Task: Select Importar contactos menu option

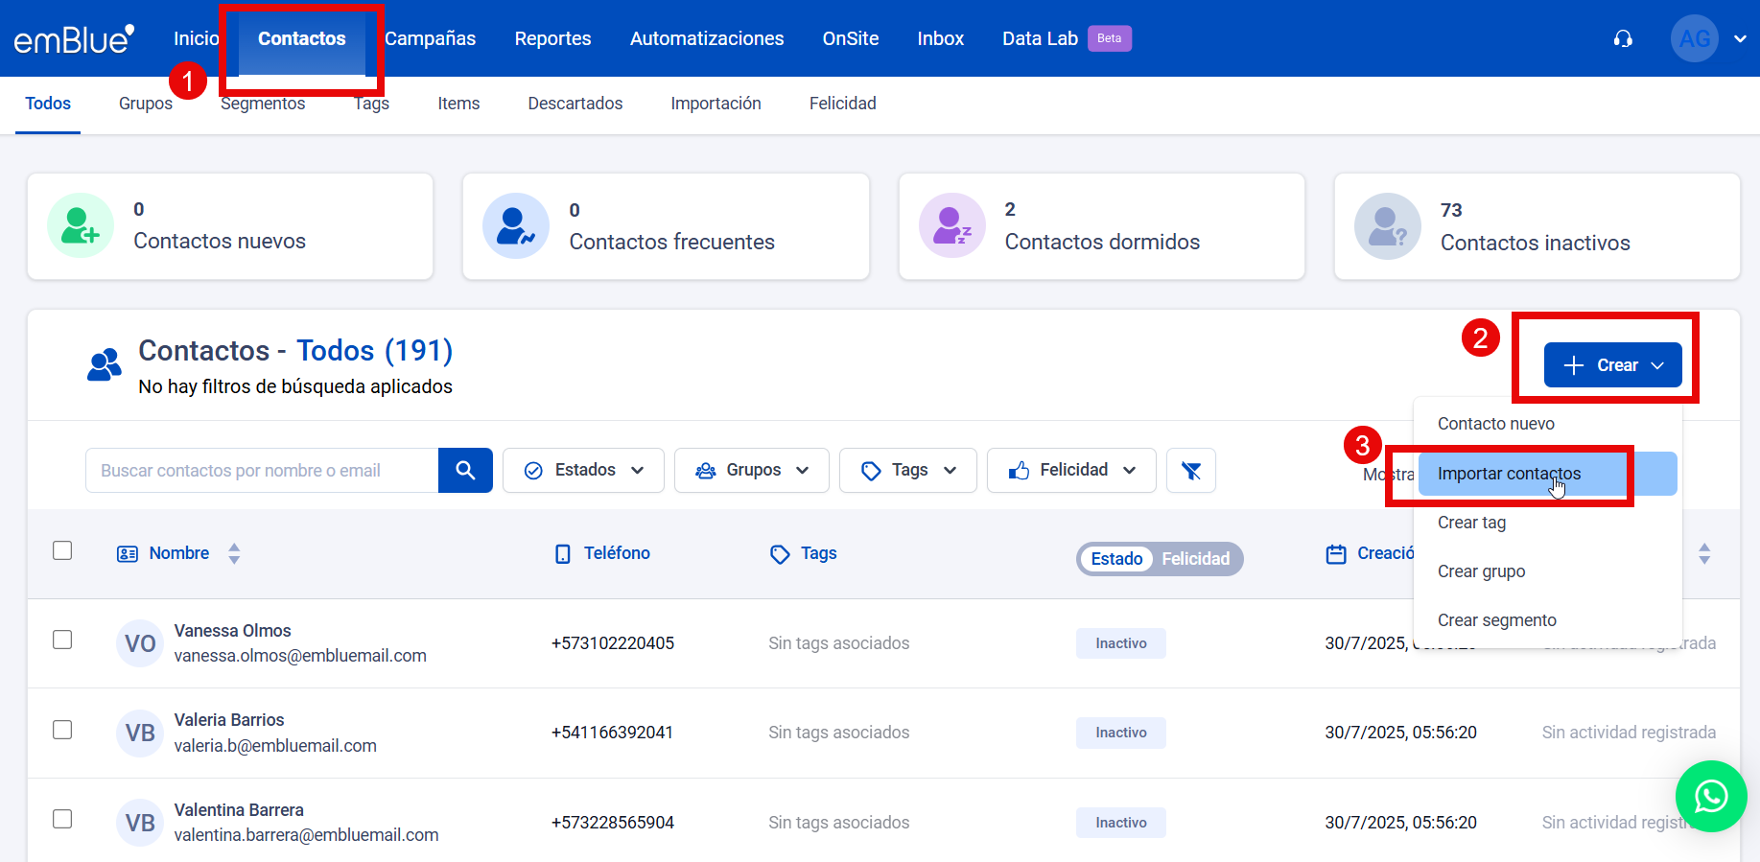Action: click(x=1509, y=474)
